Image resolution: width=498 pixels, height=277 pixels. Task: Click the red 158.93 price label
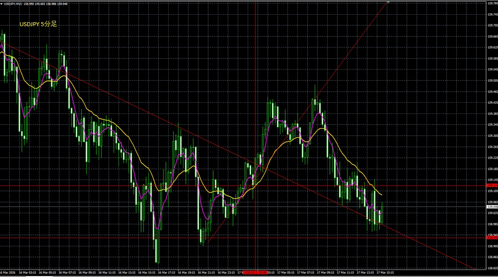click(x=491, y=238)
